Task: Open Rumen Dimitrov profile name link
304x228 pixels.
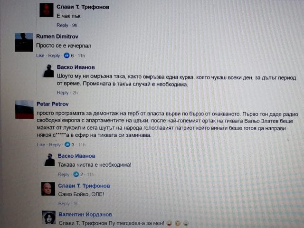Action: (x=57, y=37)
